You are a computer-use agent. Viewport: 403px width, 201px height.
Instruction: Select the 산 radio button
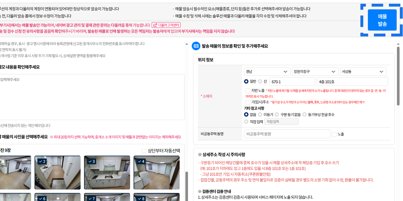pos(260,81)
